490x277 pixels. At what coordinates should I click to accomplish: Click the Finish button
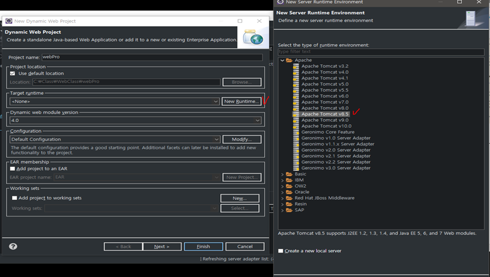(x=204, y=246)
